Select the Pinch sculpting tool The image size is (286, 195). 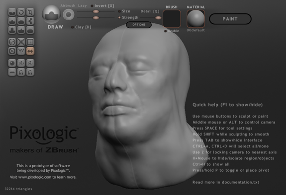click(21, 30)
